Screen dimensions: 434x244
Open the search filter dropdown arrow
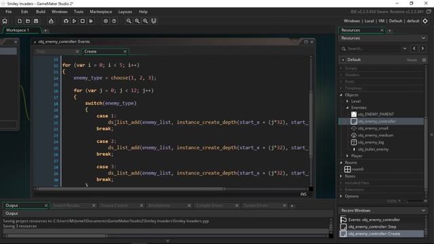[x=405, y=49]
